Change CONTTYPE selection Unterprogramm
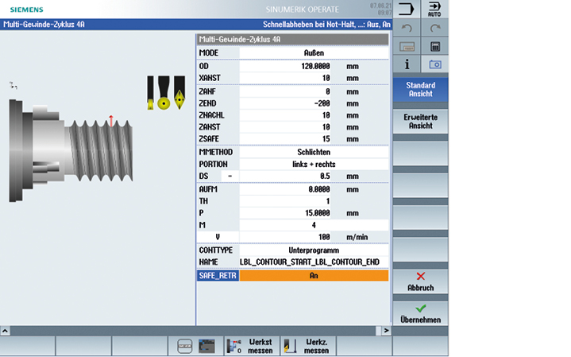Image resolution: width=571 pixels, height=357 pixels. pyautogui.click(x=314, y=250)
